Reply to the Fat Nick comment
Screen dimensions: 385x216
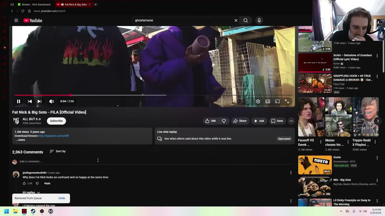click(47, 183)
